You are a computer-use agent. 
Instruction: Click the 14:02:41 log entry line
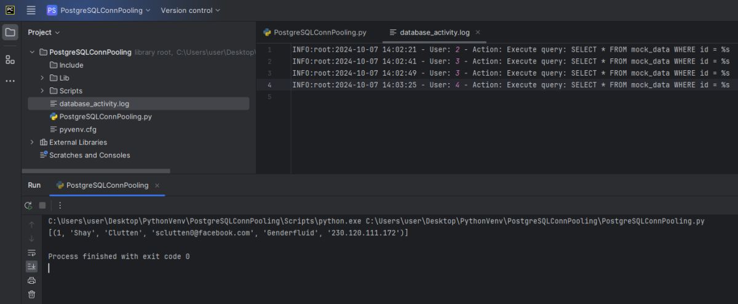pos(511,61)
